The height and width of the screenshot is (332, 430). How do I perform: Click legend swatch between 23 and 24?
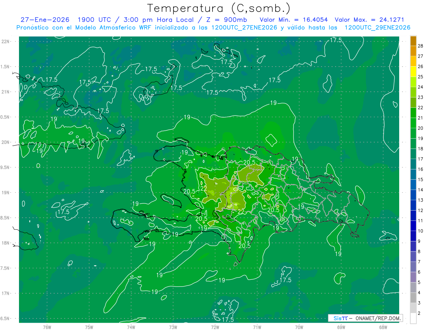coord(413,92)
